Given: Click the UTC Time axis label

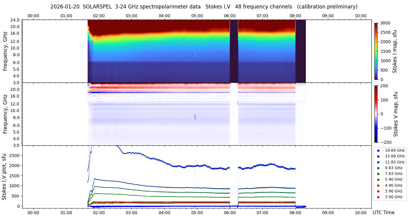Looking at the screenshot, I should pos(383,213).
